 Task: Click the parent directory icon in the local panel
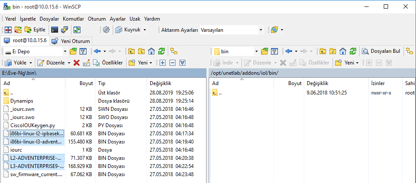(x=131, y=52)
